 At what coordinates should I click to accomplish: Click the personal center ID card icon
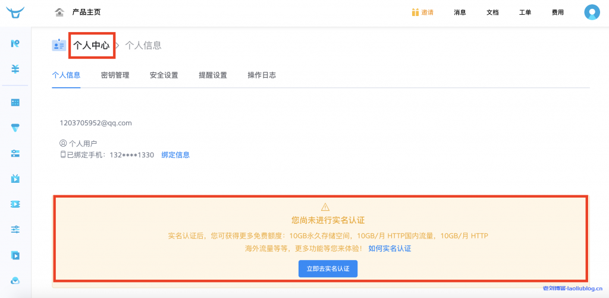(x=59, y=46)
